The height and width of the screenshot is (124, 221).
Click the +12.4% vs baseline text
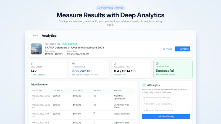pyautogui.click(x=38, y=75)
